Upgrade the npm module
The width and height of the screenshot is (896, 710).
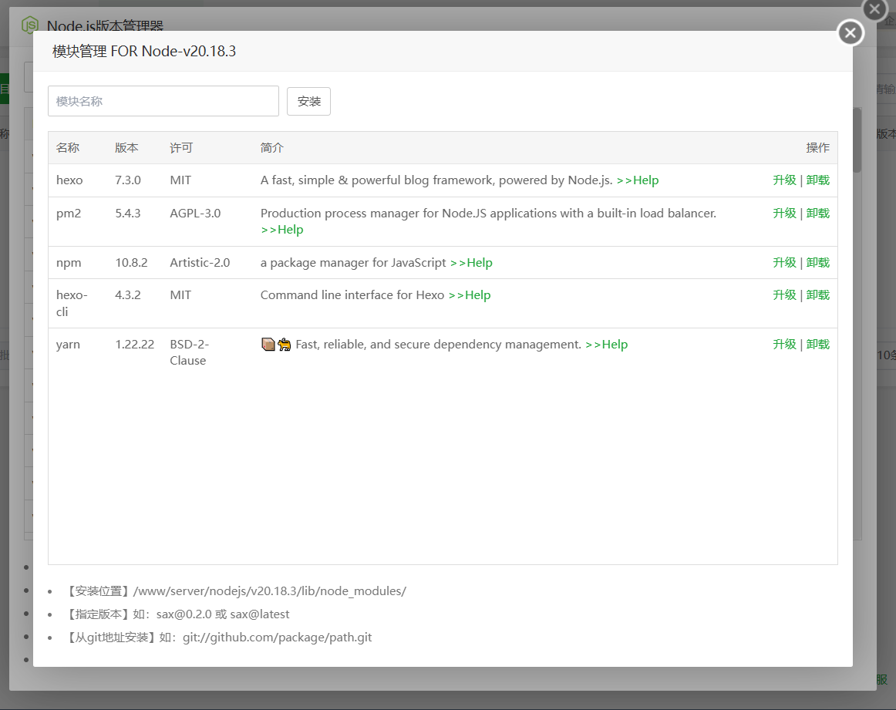coord(784,263)
